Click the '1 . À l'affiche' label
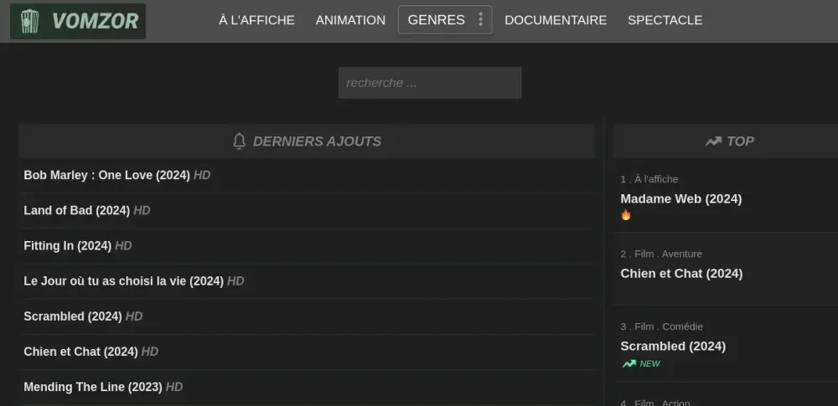 [x=649, y=179]
